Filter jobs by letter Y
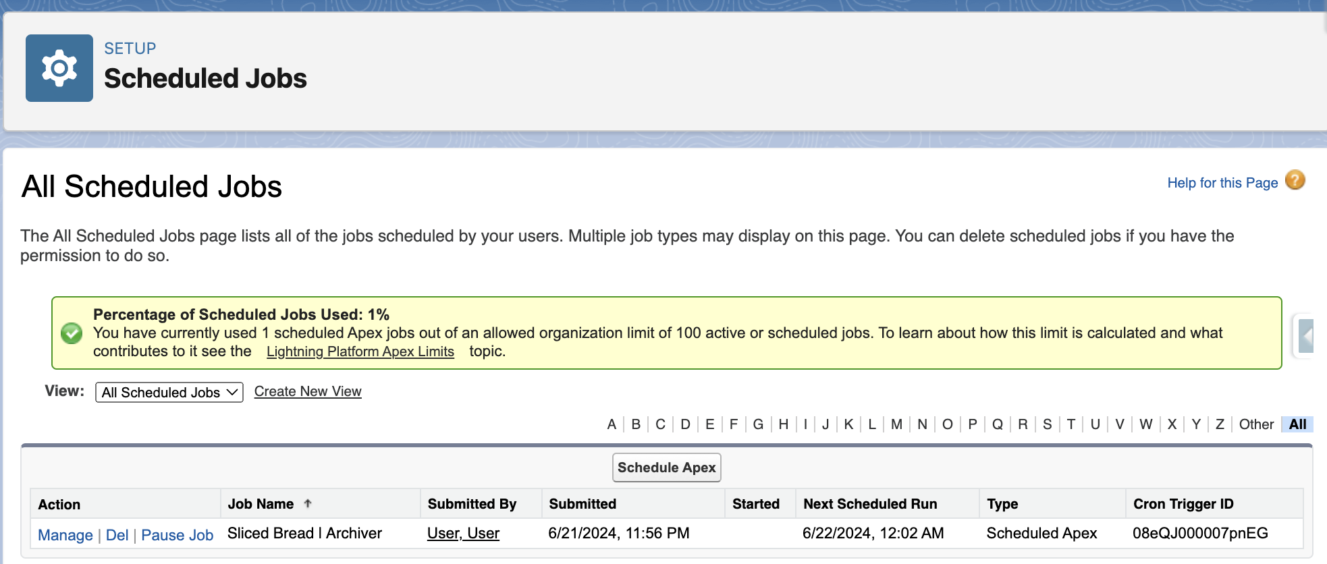 (x=1196, y=424)
